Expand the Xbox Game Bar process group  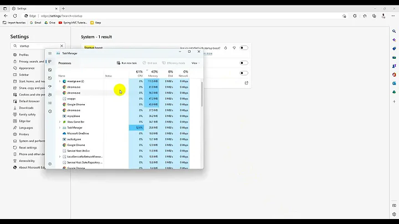60,122
